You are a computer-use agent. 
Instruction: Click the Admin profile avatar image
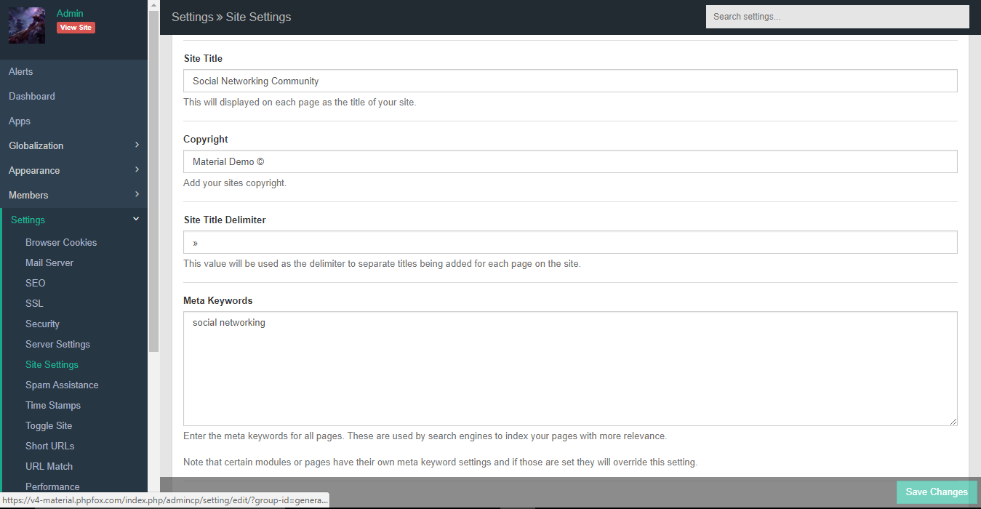pyautogui.click(x=26, y=25)
